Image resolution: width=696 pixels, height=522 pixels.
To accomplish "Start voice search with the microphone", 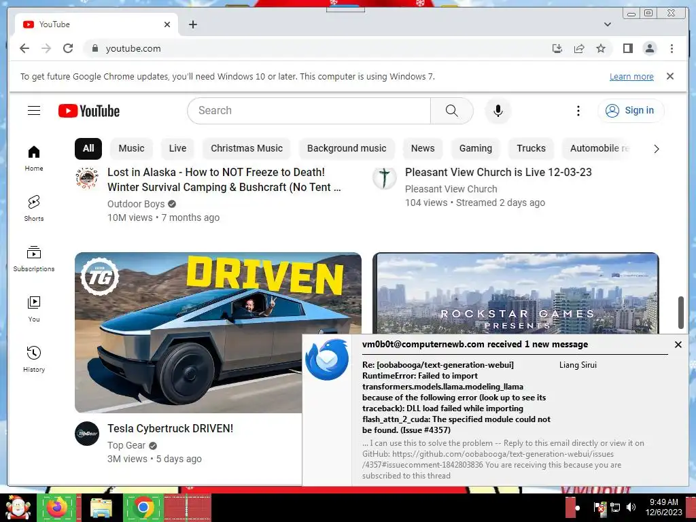I will click(498, 111).
